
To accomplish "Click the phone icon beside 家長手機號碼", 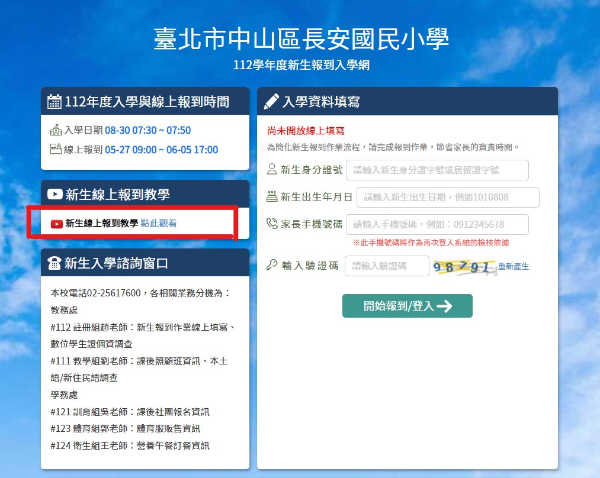I will (x=272, y=224).
